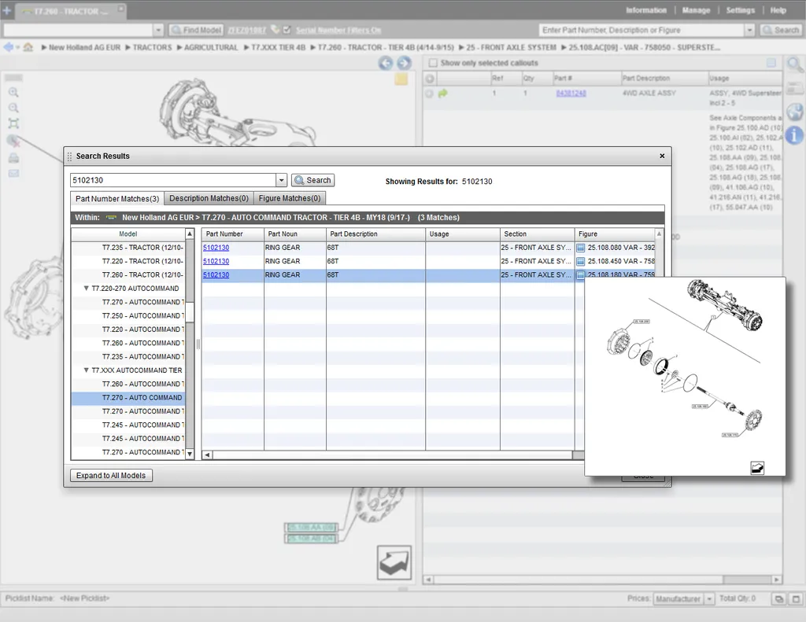Screen dimensions: 806x622
Task: Open the Help menu
Action: 778,10
